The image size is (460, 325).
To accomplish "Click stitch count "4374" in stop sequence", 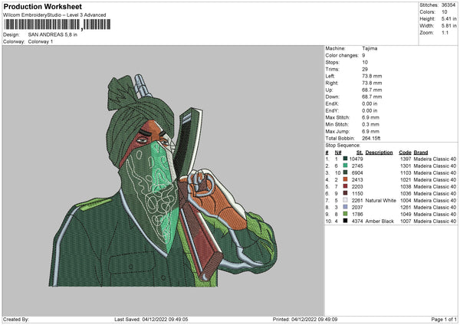I will (357, 222).
